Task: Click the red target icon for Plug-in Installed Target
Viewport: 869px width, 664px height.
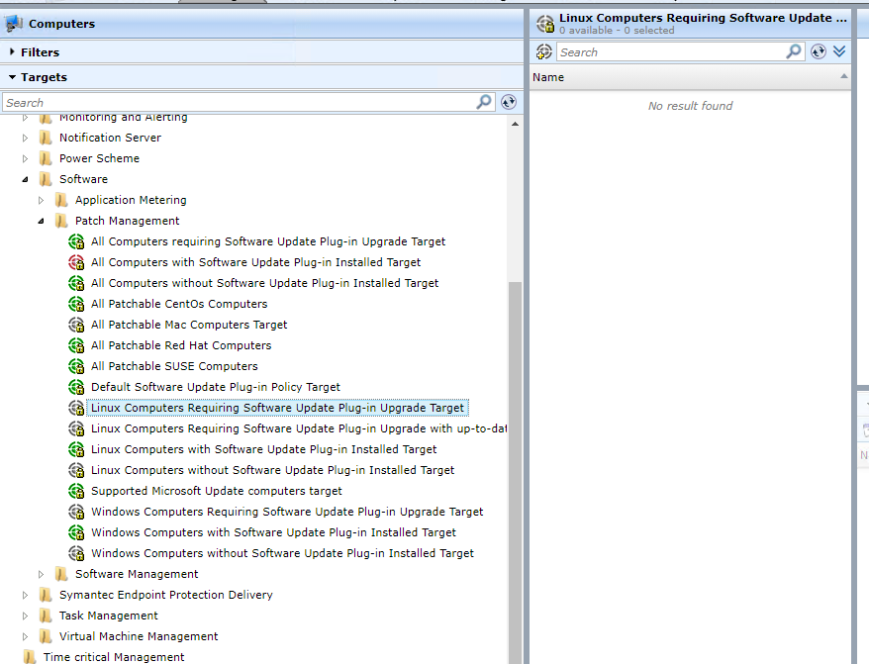Action: point(76,262)
